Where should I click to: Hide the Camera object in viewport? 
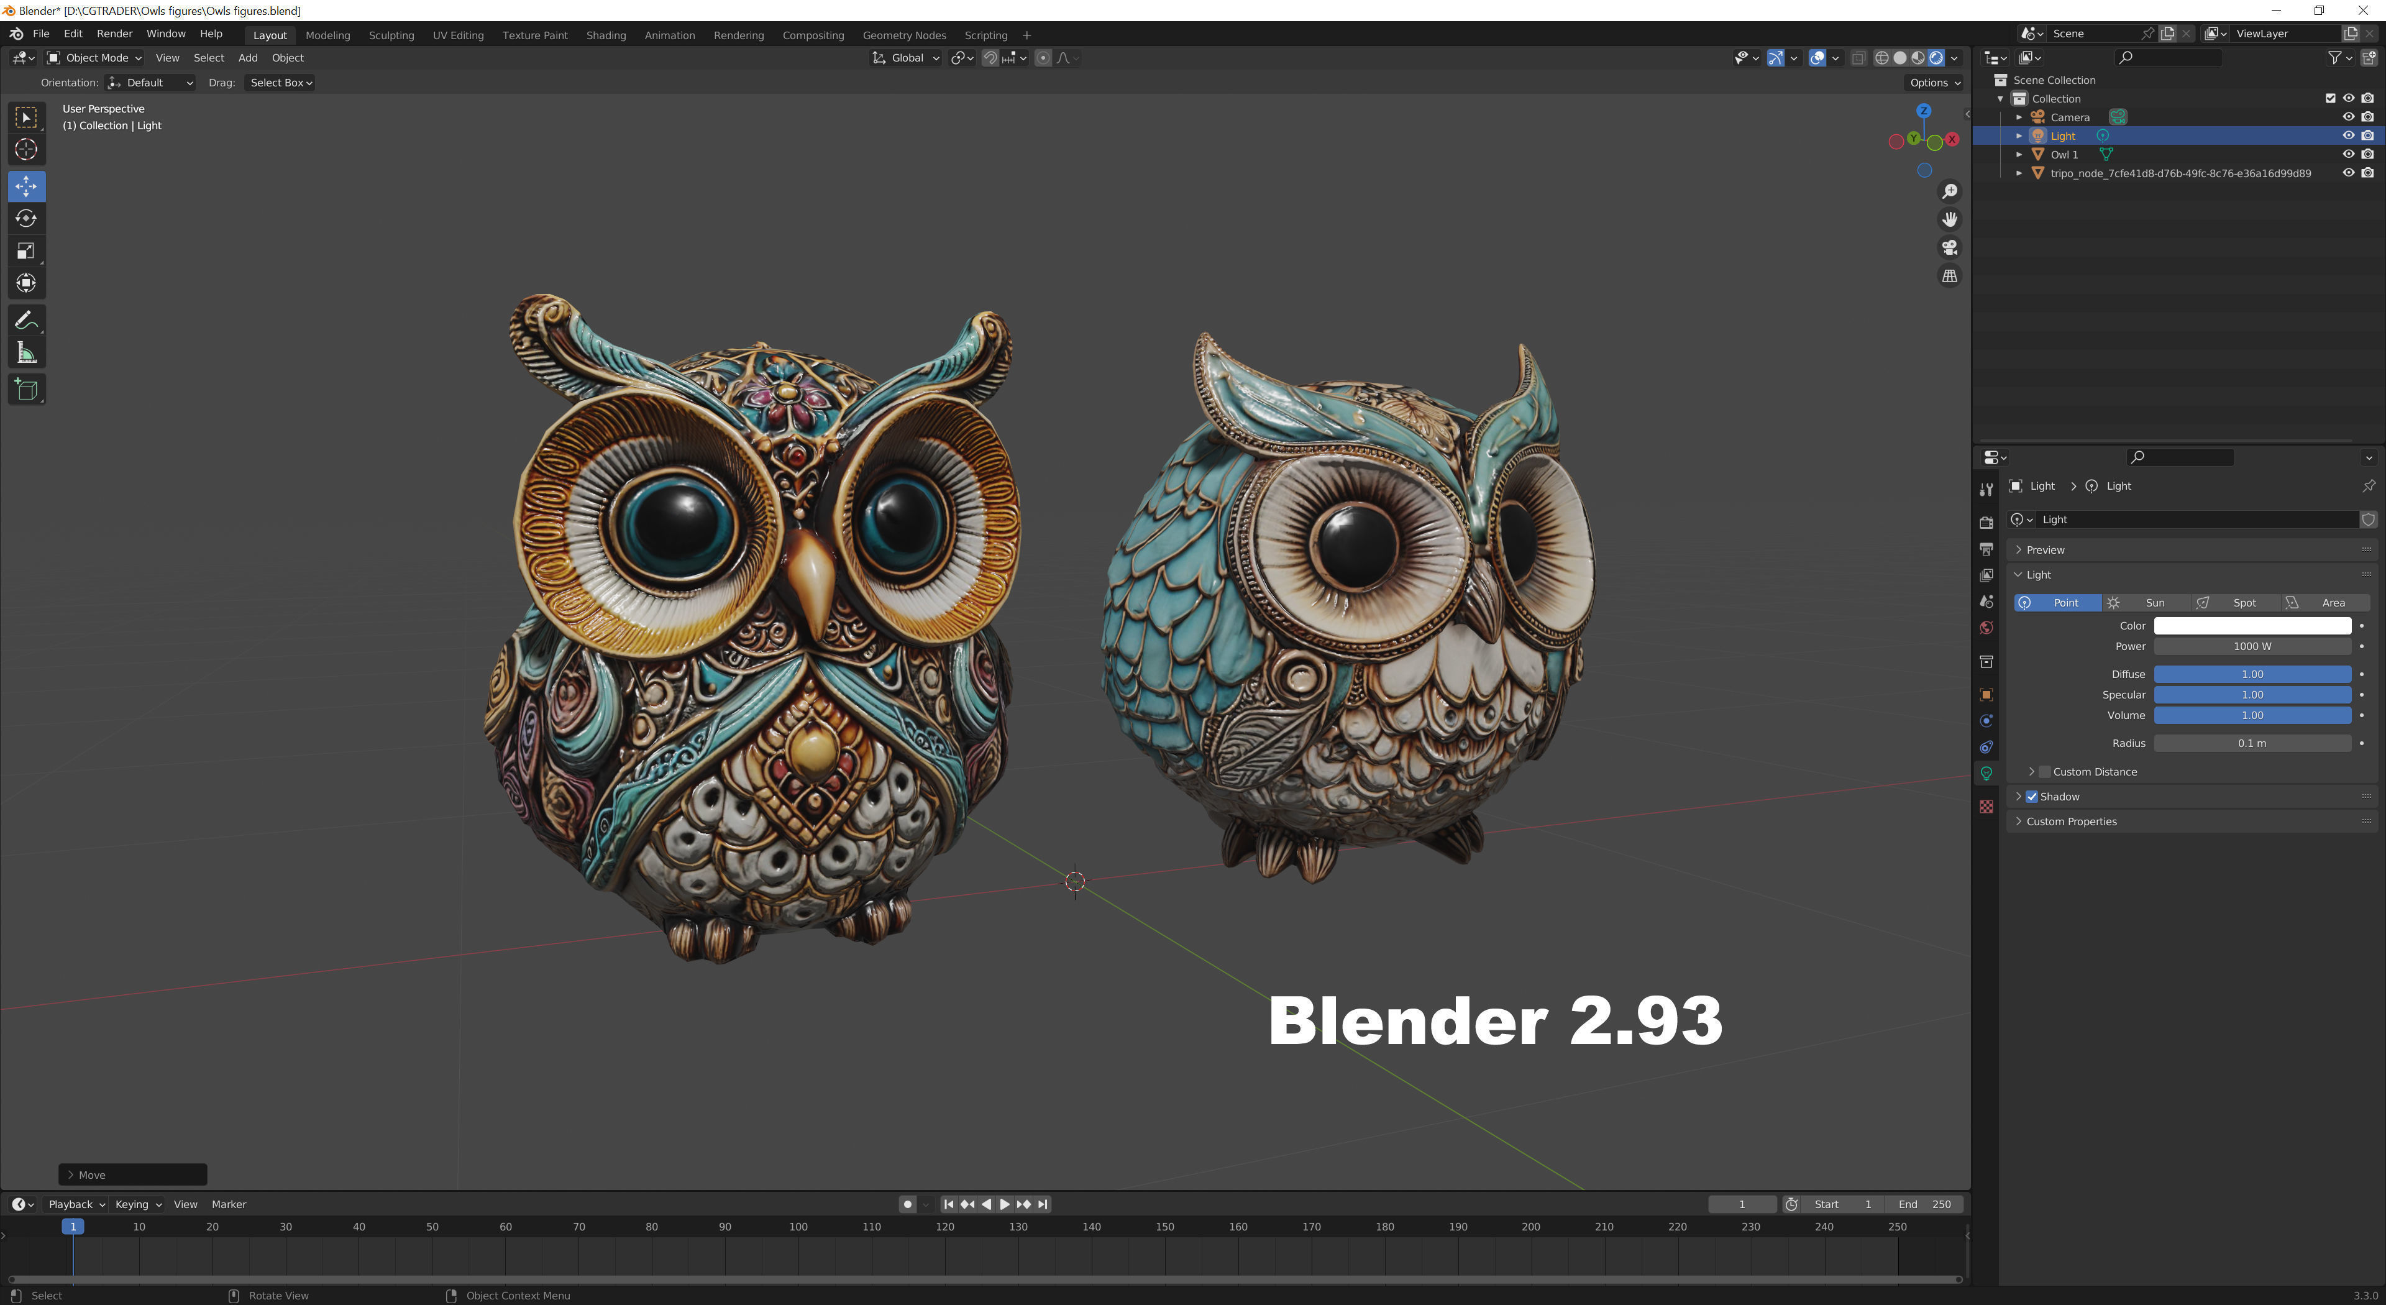point(2348,117)
